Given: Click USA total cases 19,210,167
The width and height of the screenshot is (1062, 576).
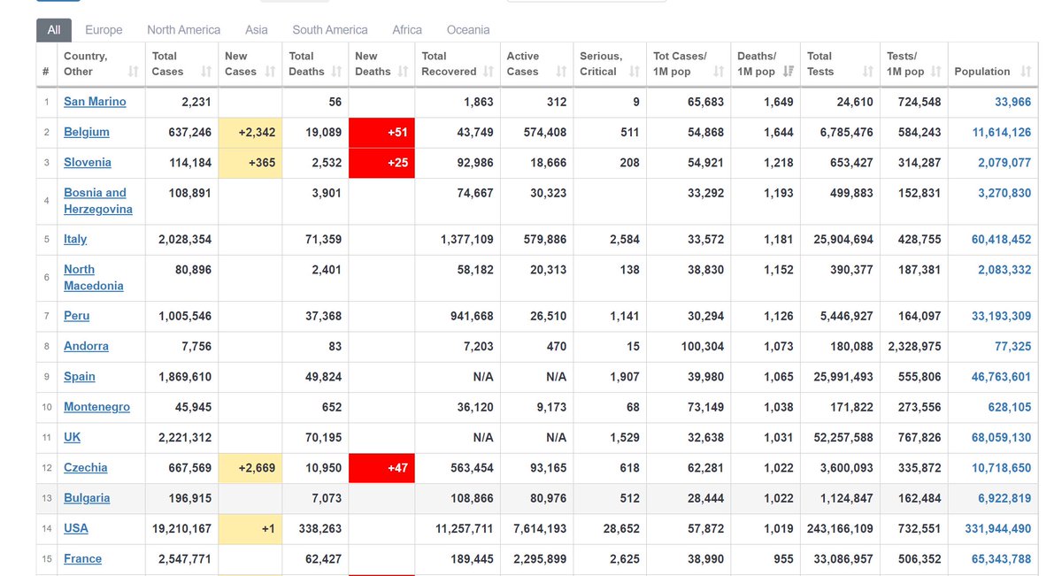Looking at the screenshot, I should (x=183, y=528).
